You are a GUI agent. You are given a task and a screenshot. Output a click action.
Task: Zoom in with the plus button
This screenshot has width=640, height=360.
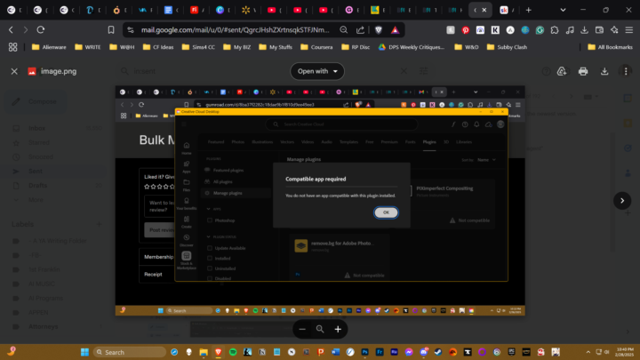[338, 330]
